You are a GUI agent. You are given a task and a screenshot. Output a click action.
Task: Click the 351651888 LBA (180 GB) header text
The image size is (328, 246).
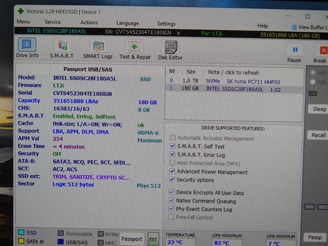[x=290, y=35]
